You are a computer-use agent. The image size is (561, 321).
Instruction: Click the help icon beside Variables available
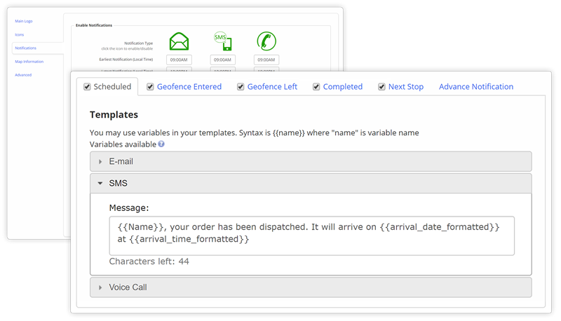(x=161, y=144)
